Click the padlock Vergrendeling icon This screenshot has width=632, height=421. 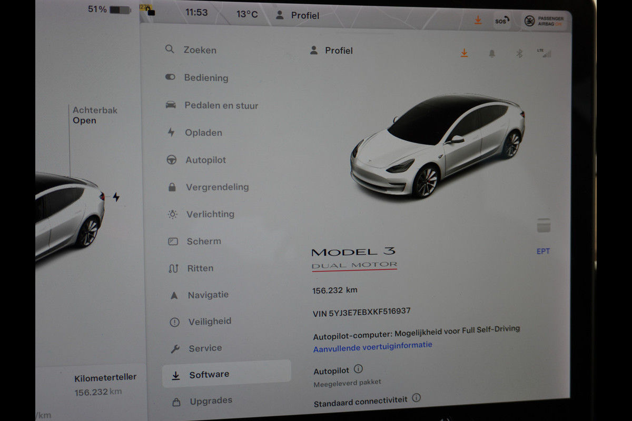172,187
